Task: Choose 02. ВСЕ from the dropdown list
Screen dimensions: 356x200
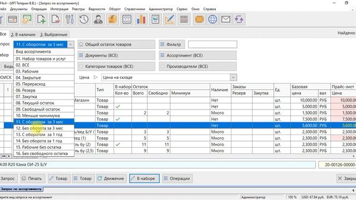Action: click(44, 65)
